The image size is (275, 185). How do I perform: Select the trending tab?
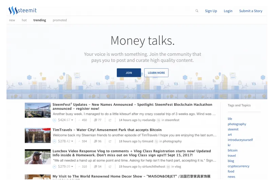(40, 20)
